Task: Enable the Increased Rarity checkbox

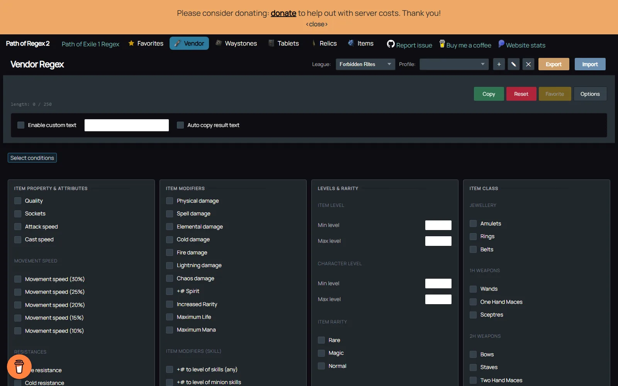Action: pos(170,304)
